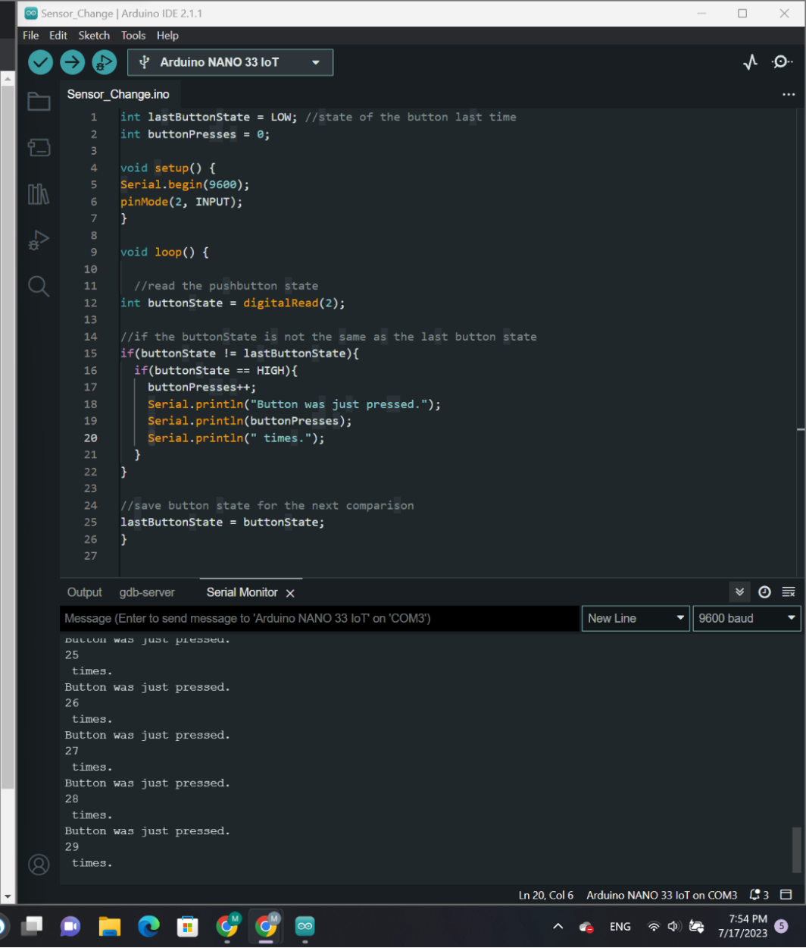806x948 pixels.
Task: Click the Serial Monitor message input field
Action: click(320, 618)
